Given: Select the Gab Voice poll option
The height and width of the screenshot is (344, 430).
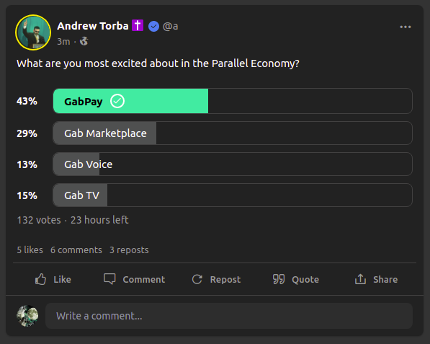Looking at the screenshot, I should coord(233,164).
